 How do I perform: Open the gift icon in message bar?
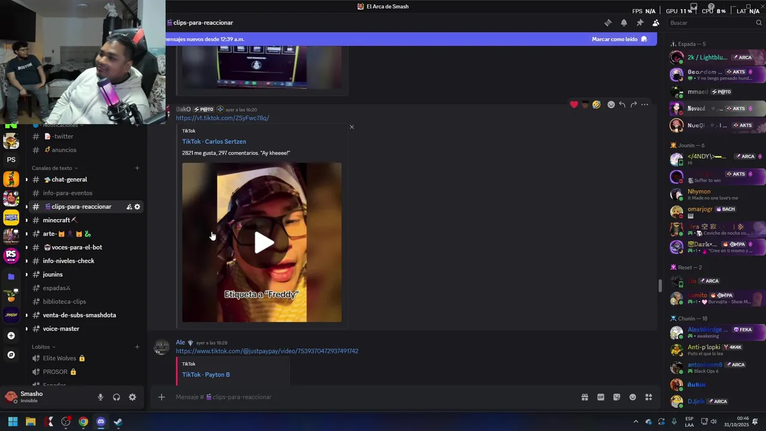[585, 397]
